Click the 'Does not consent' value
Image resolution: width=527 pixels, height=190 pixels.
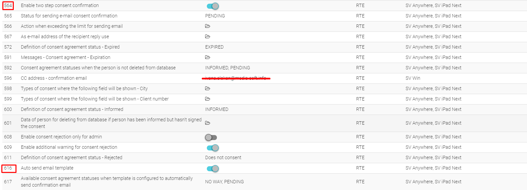point(223,157)
